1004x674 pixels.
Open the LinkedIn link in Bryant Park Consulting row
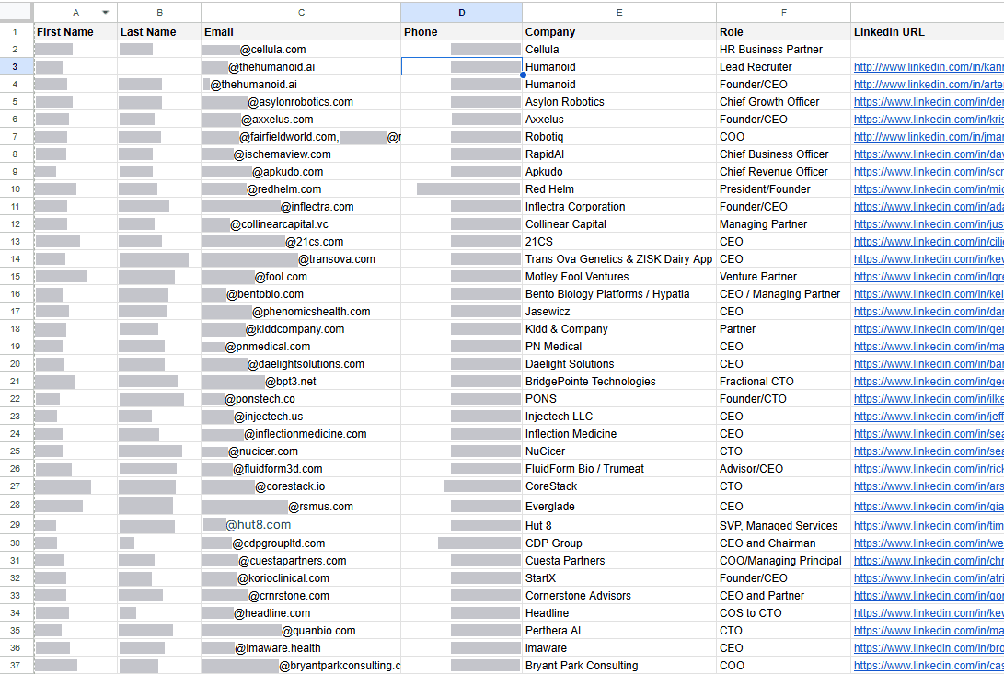[929, 666]
